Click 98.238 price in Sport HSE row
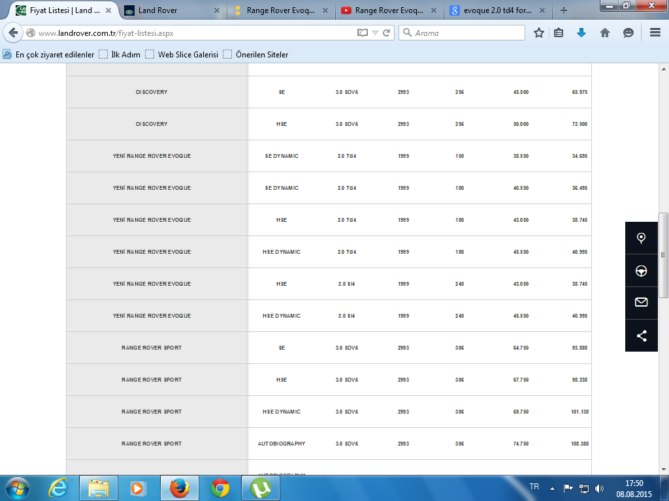This screenshot has height=501, width=669. 579,380
